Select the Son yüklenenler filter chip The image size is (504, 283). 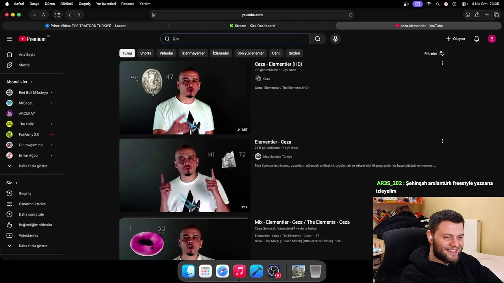[x=250, y=53]
